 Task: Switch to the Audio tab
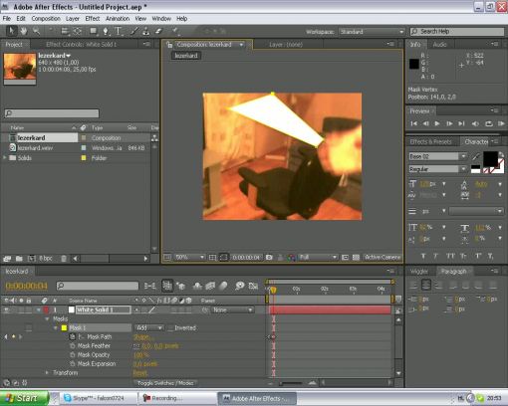coord(440,44)
